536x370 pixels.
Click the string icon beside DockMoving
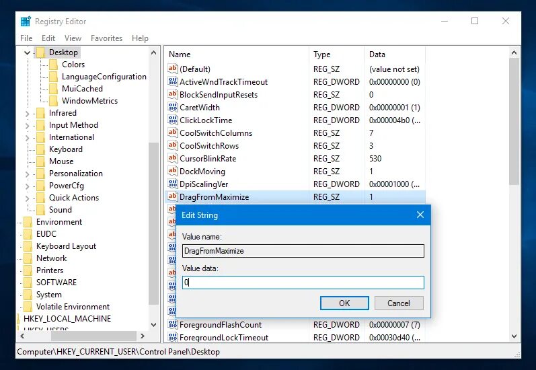click(x=173, y=171)
